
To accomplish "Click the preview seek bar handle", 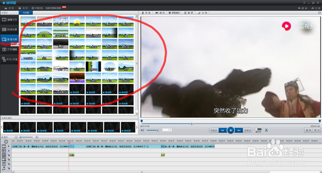I will coord(191,124).
